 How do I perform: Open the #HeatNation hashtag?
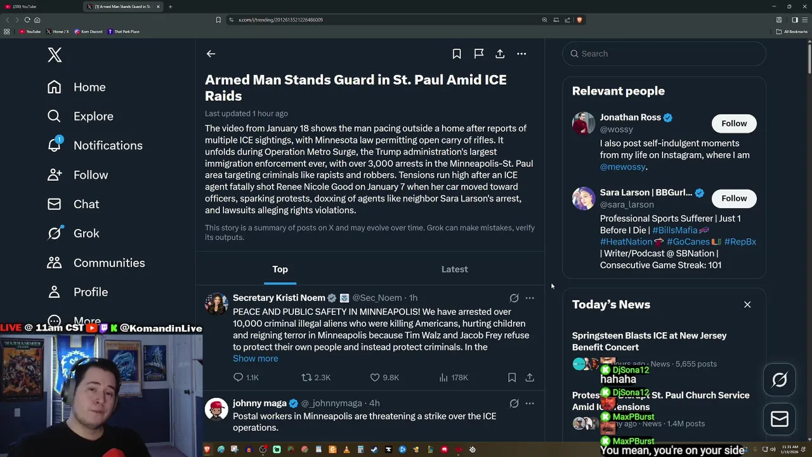pos(626,241)
